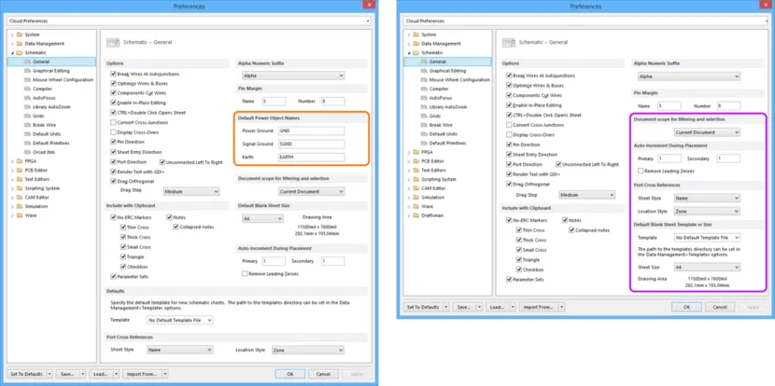Click Data Management folder icon in left window
The width and height of the screenshot is (775, 386).
(20, 44)
